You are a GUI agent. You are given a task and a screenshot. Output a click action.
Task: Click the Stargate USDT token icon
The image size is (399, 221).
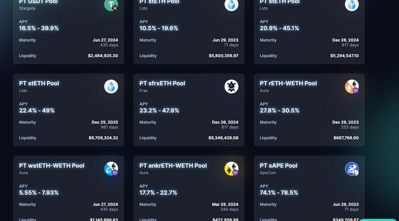[111, 4]
